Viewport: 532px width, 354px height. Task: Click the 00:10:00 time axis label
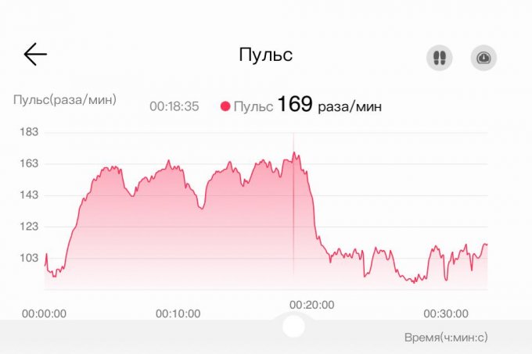[178, 313]
